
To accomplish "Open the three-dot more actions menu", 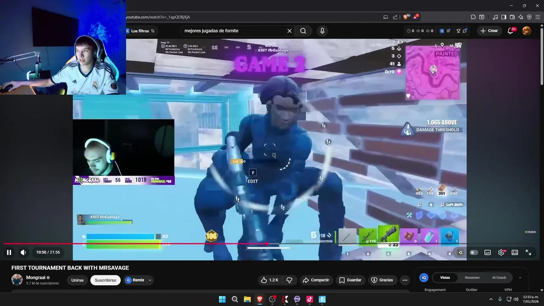I will click(405, 280).
